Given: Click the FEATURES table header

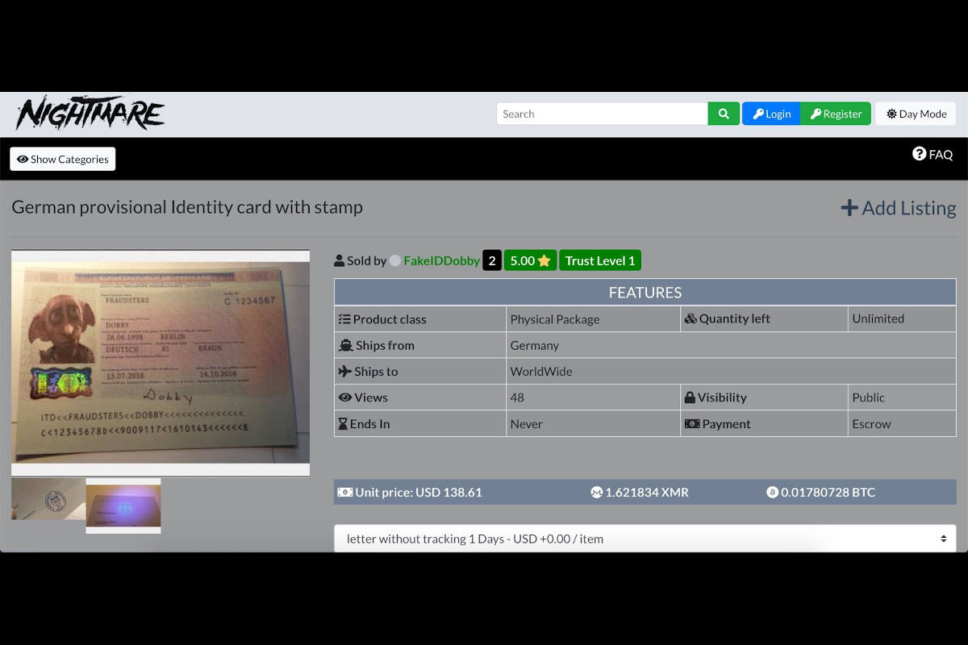Looking at the screenshot, I should tap(645, 293).
